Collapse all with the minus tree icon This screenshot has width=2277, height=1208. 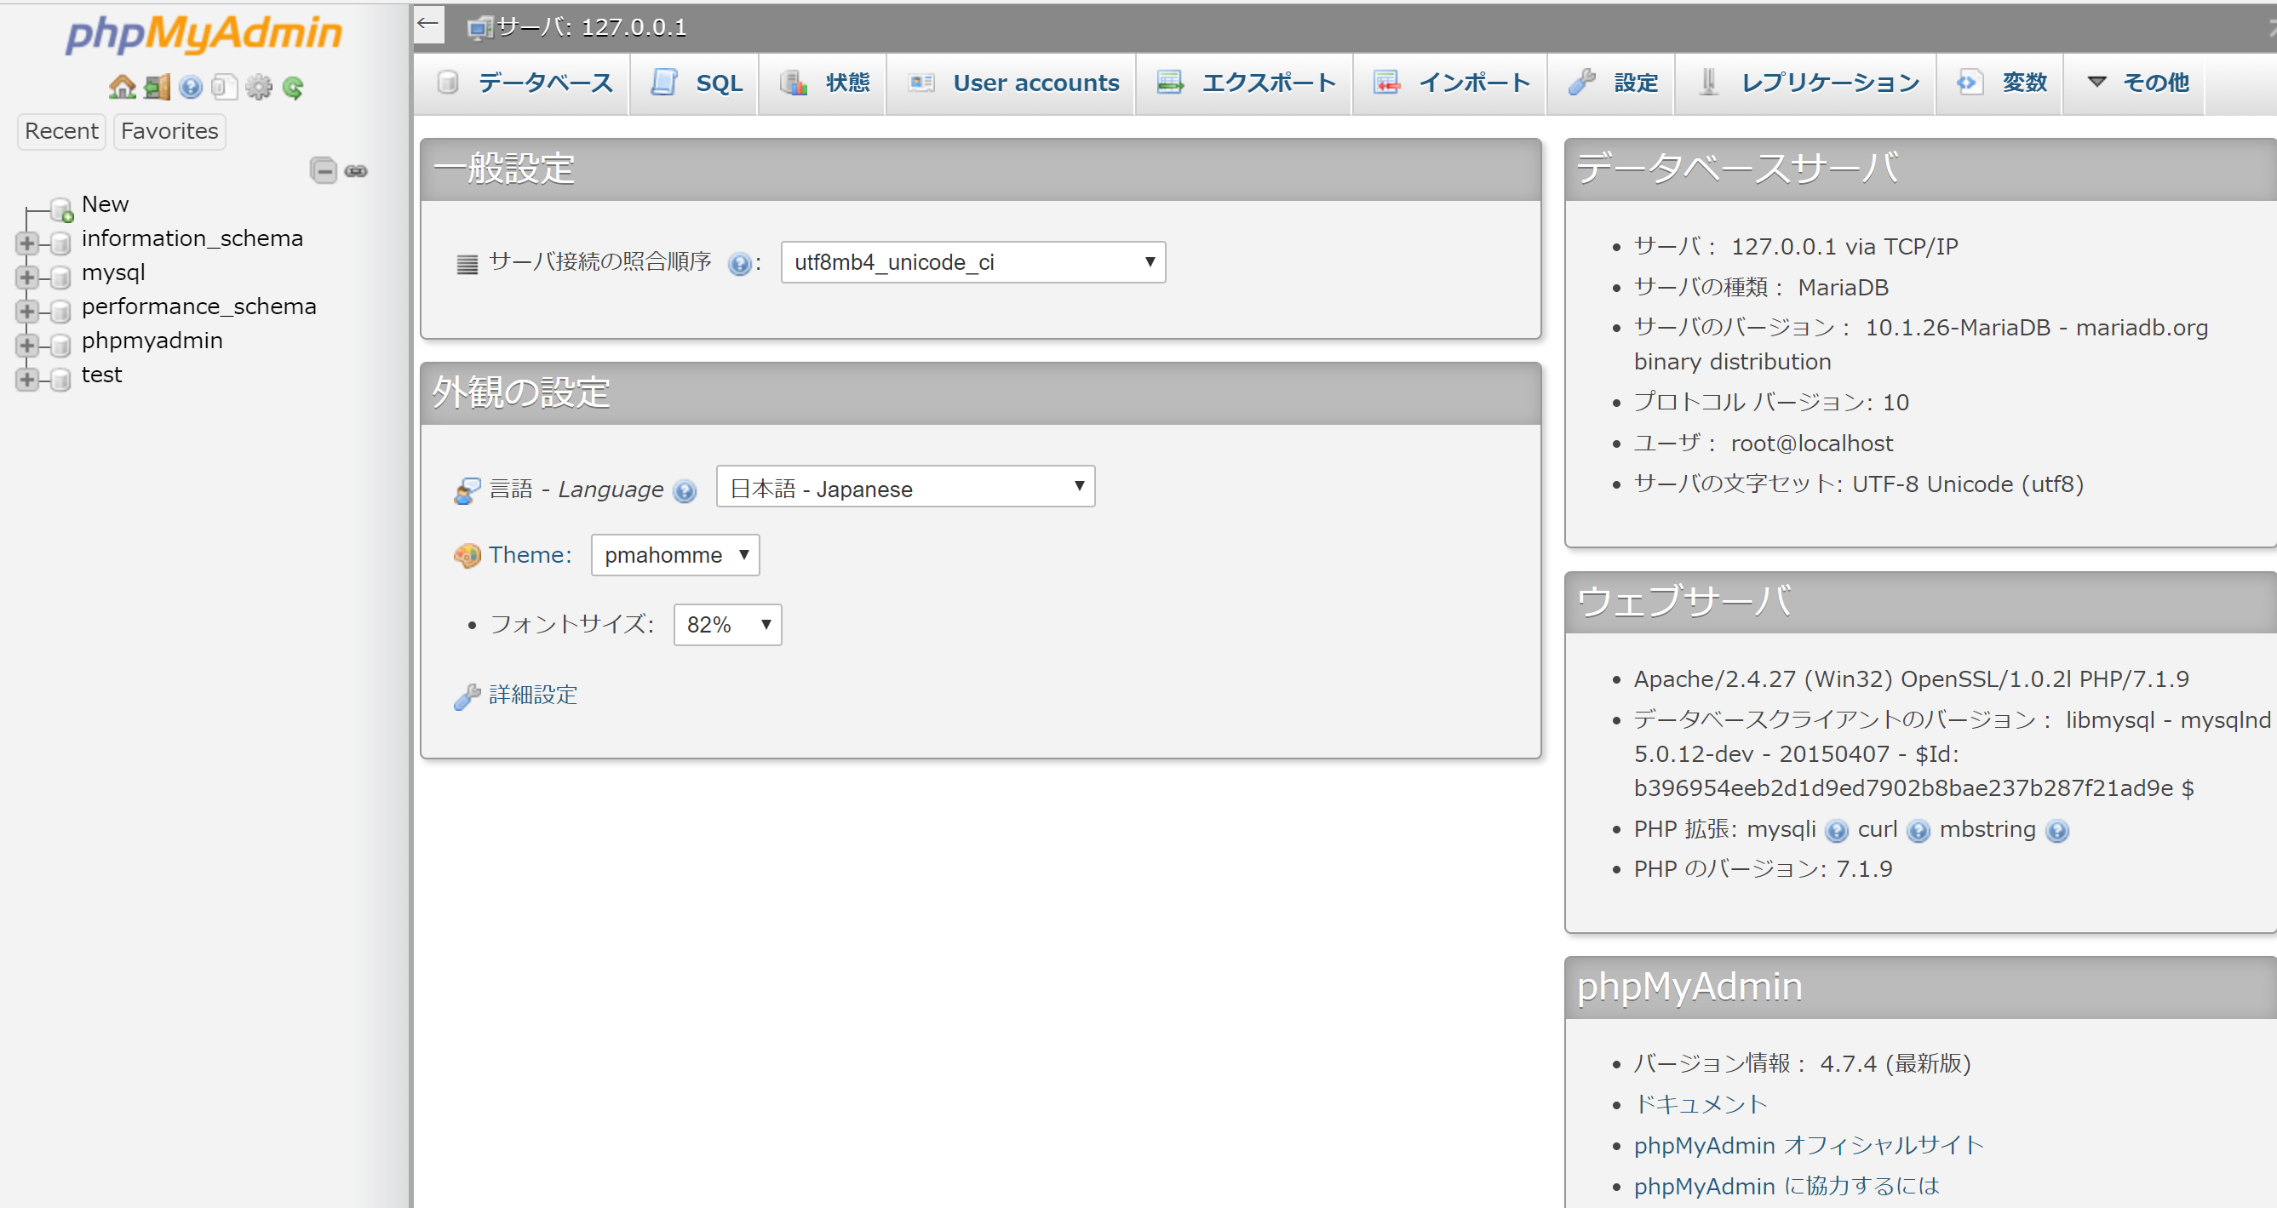[324, 169]
